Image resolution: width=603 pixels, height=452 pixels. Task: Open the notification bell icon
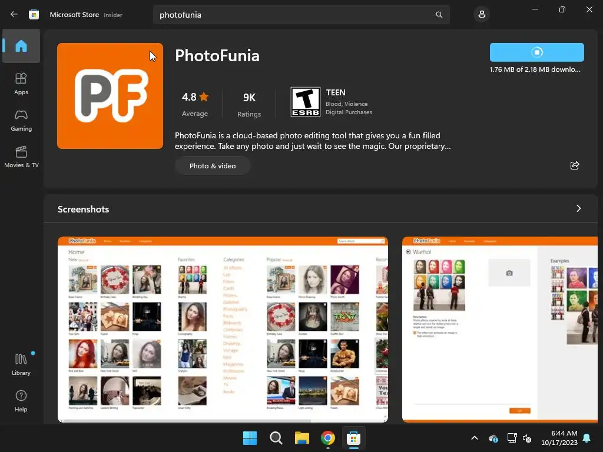pos(587,438)
